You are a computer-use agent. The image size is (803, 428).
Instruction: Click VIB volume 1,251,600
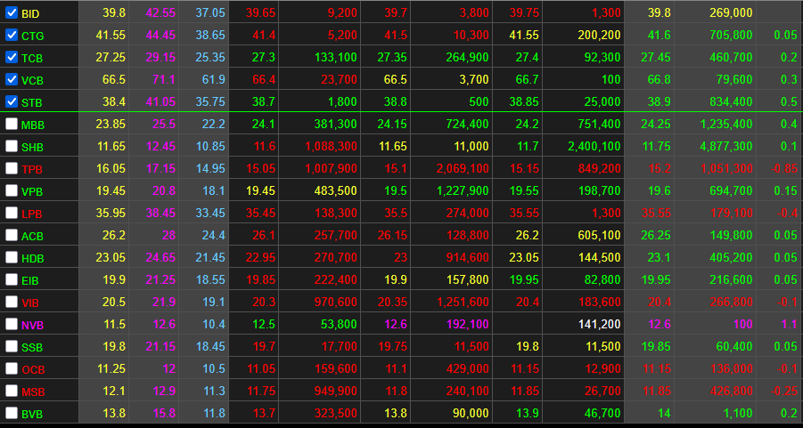click(463, 303)
